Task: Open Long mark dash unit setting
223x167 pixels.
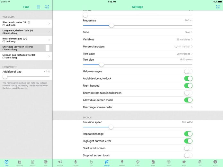Action: click(x=26, y=32)
